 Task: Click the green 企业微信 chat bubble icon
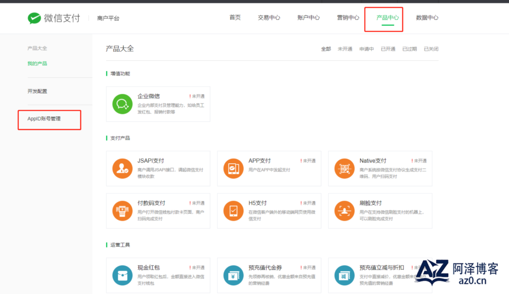[122, 104]
